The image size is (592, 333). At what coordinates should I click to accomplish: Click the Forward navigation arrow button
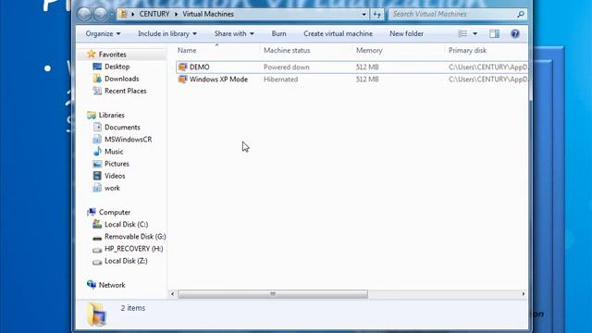(x=101, y=14)
